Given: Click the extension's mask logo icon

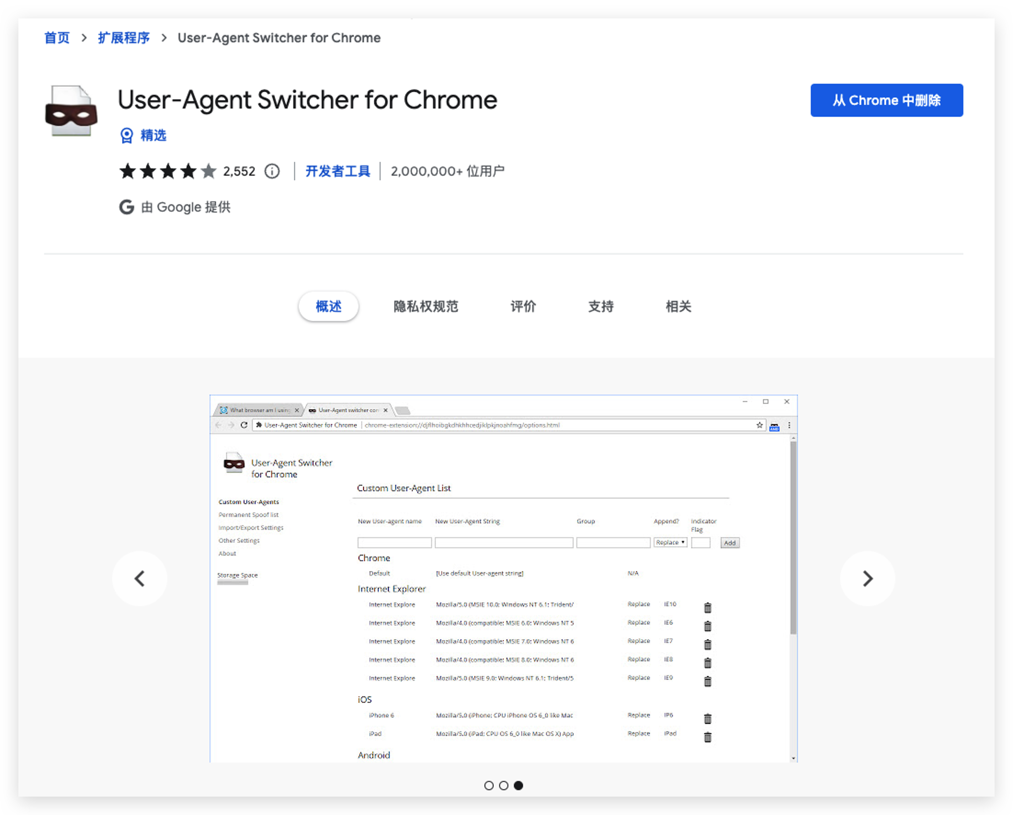Looking at the screenshot, I should coord(71,111).
